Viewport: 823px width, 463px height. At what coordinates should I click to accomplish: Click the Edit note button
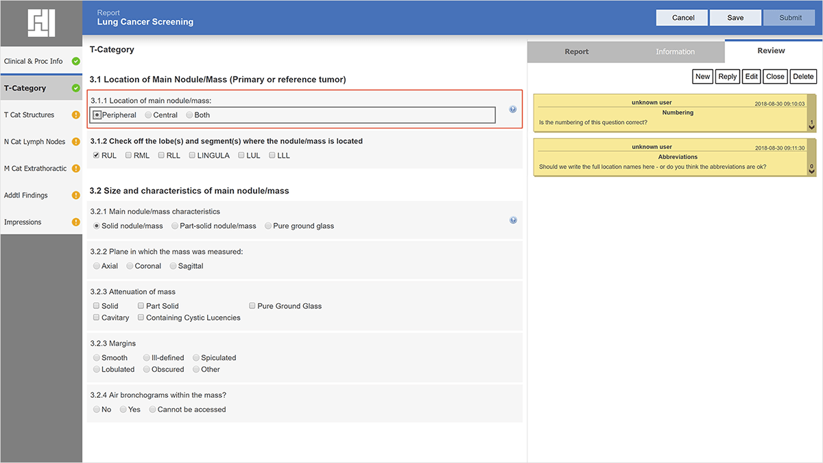coord(752,76)
